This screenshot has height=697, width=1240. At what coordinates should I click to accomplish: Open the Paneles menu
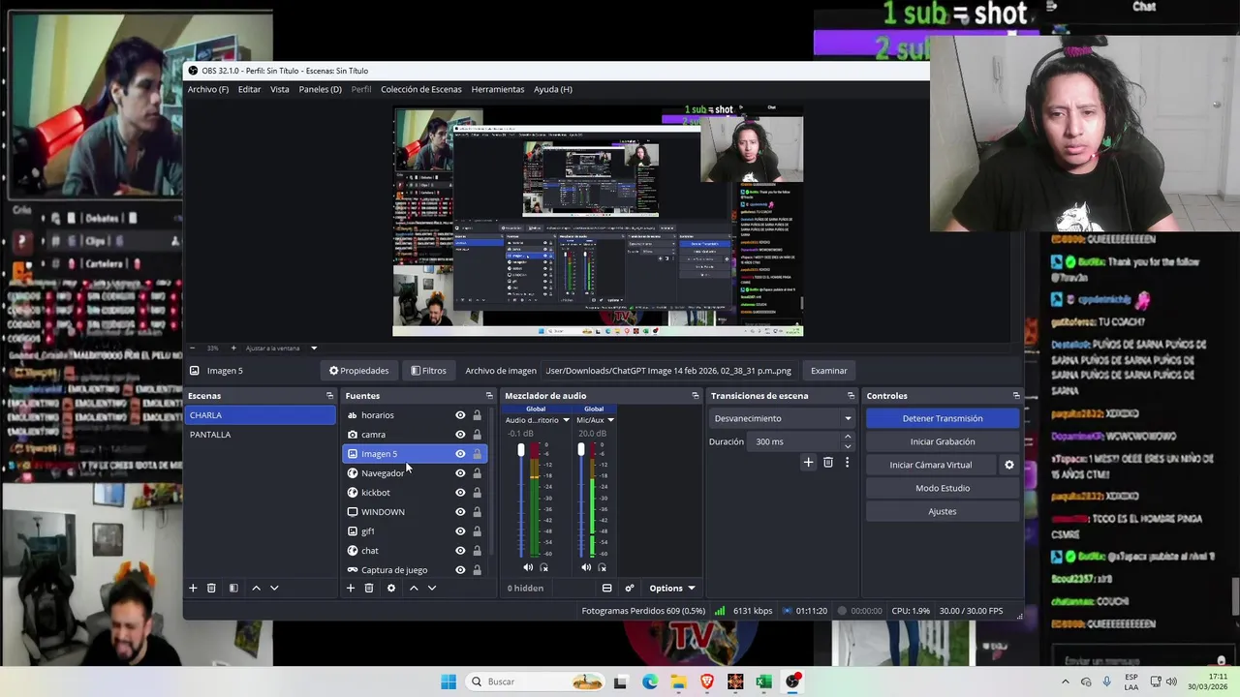pos(320,89)
